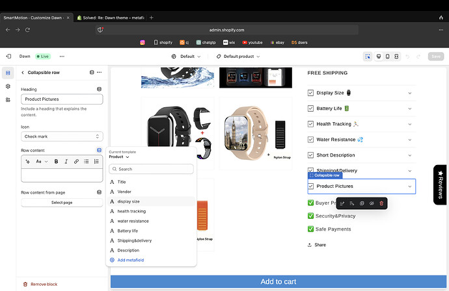Click dynamic source icon beside Collapsible row title
The image size is (449, 291).
click(x=92, y=72)
